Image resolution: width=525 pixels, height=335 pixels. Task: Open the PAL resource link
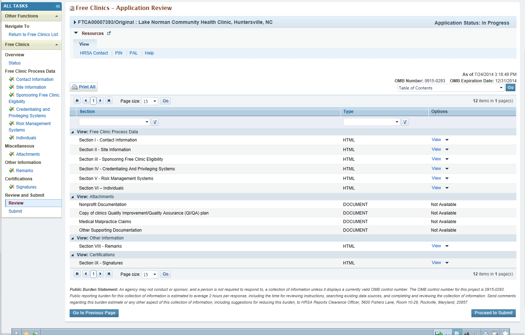(x=134, y=53)
